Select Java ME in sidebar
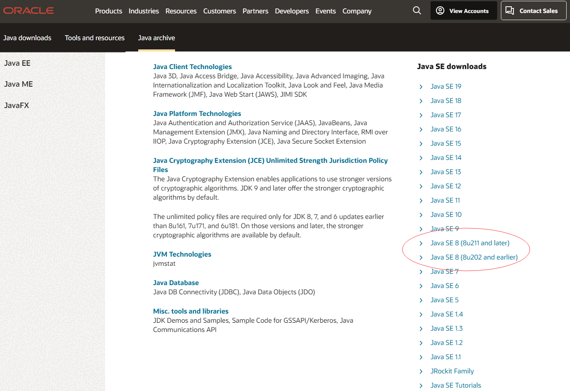 pyautogui.click(x=18, y=84)
